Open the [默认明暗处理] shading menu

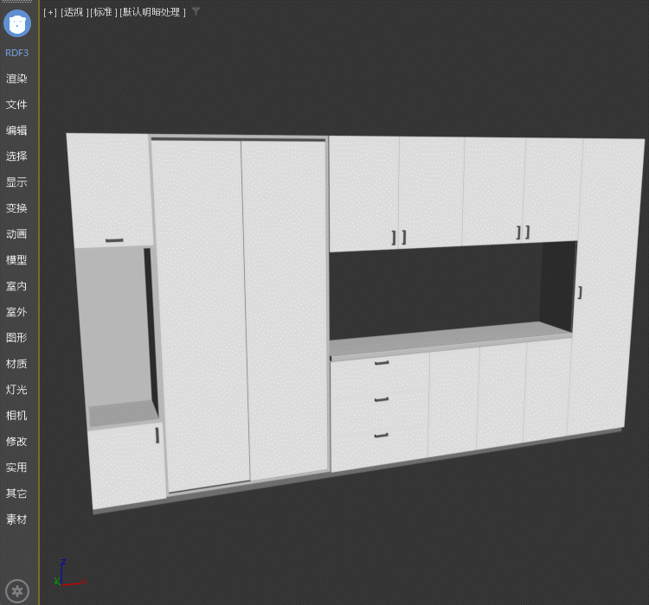[153, 12]
